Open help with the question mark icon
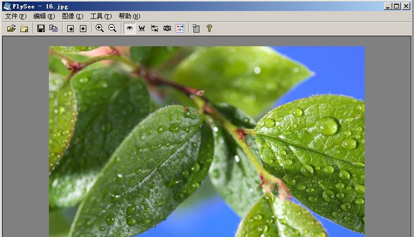414x237 pixels. 209,28
